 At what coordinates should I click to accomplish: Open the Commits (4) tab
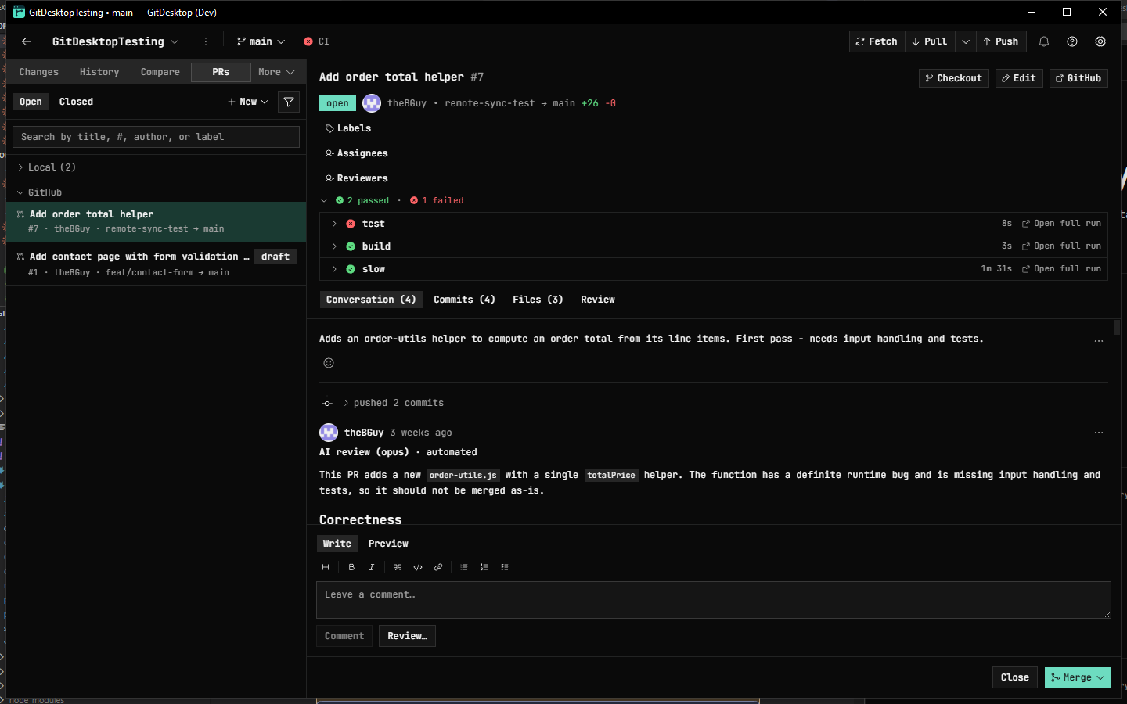tap(464, 300)
